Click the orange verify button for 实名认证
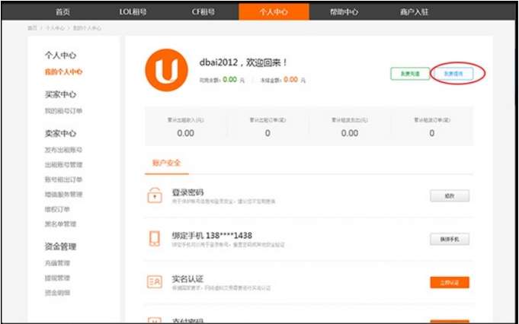 (x=450, y=282)
